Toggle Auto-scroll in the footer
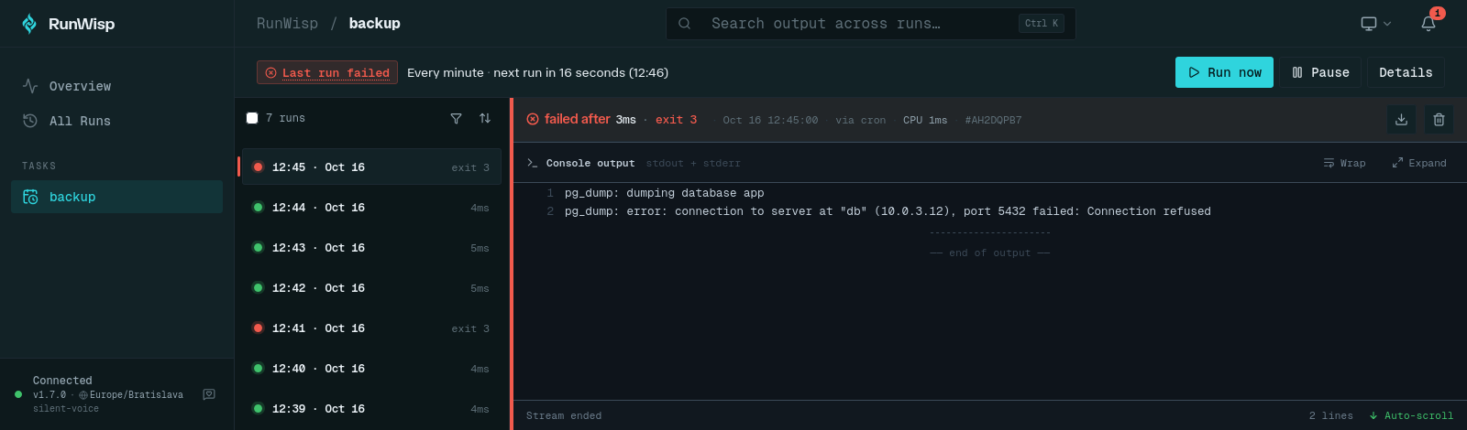 click(x=1411, y=415)
